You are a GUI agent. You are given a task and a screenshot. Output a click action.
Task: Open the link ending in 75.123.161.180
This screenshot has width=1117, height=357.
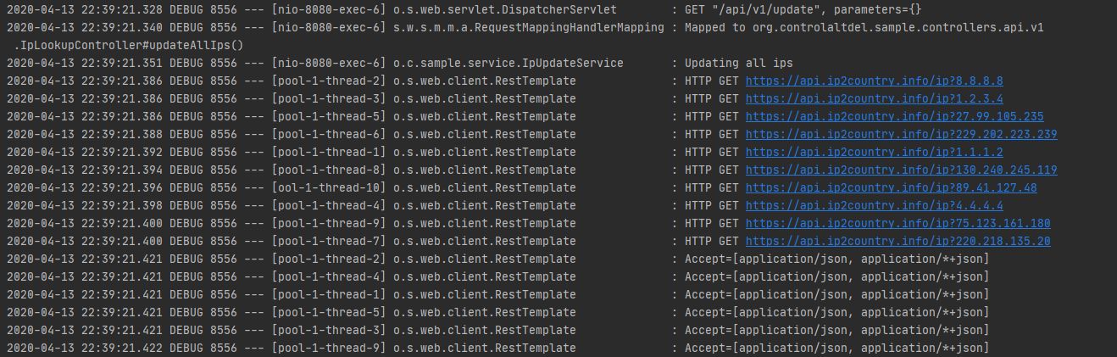[x=897, y=224]
